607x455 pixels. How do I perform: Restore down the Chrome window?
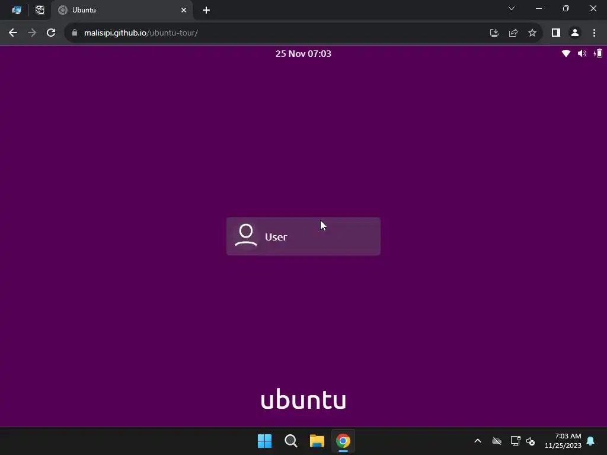coord(566,8)
